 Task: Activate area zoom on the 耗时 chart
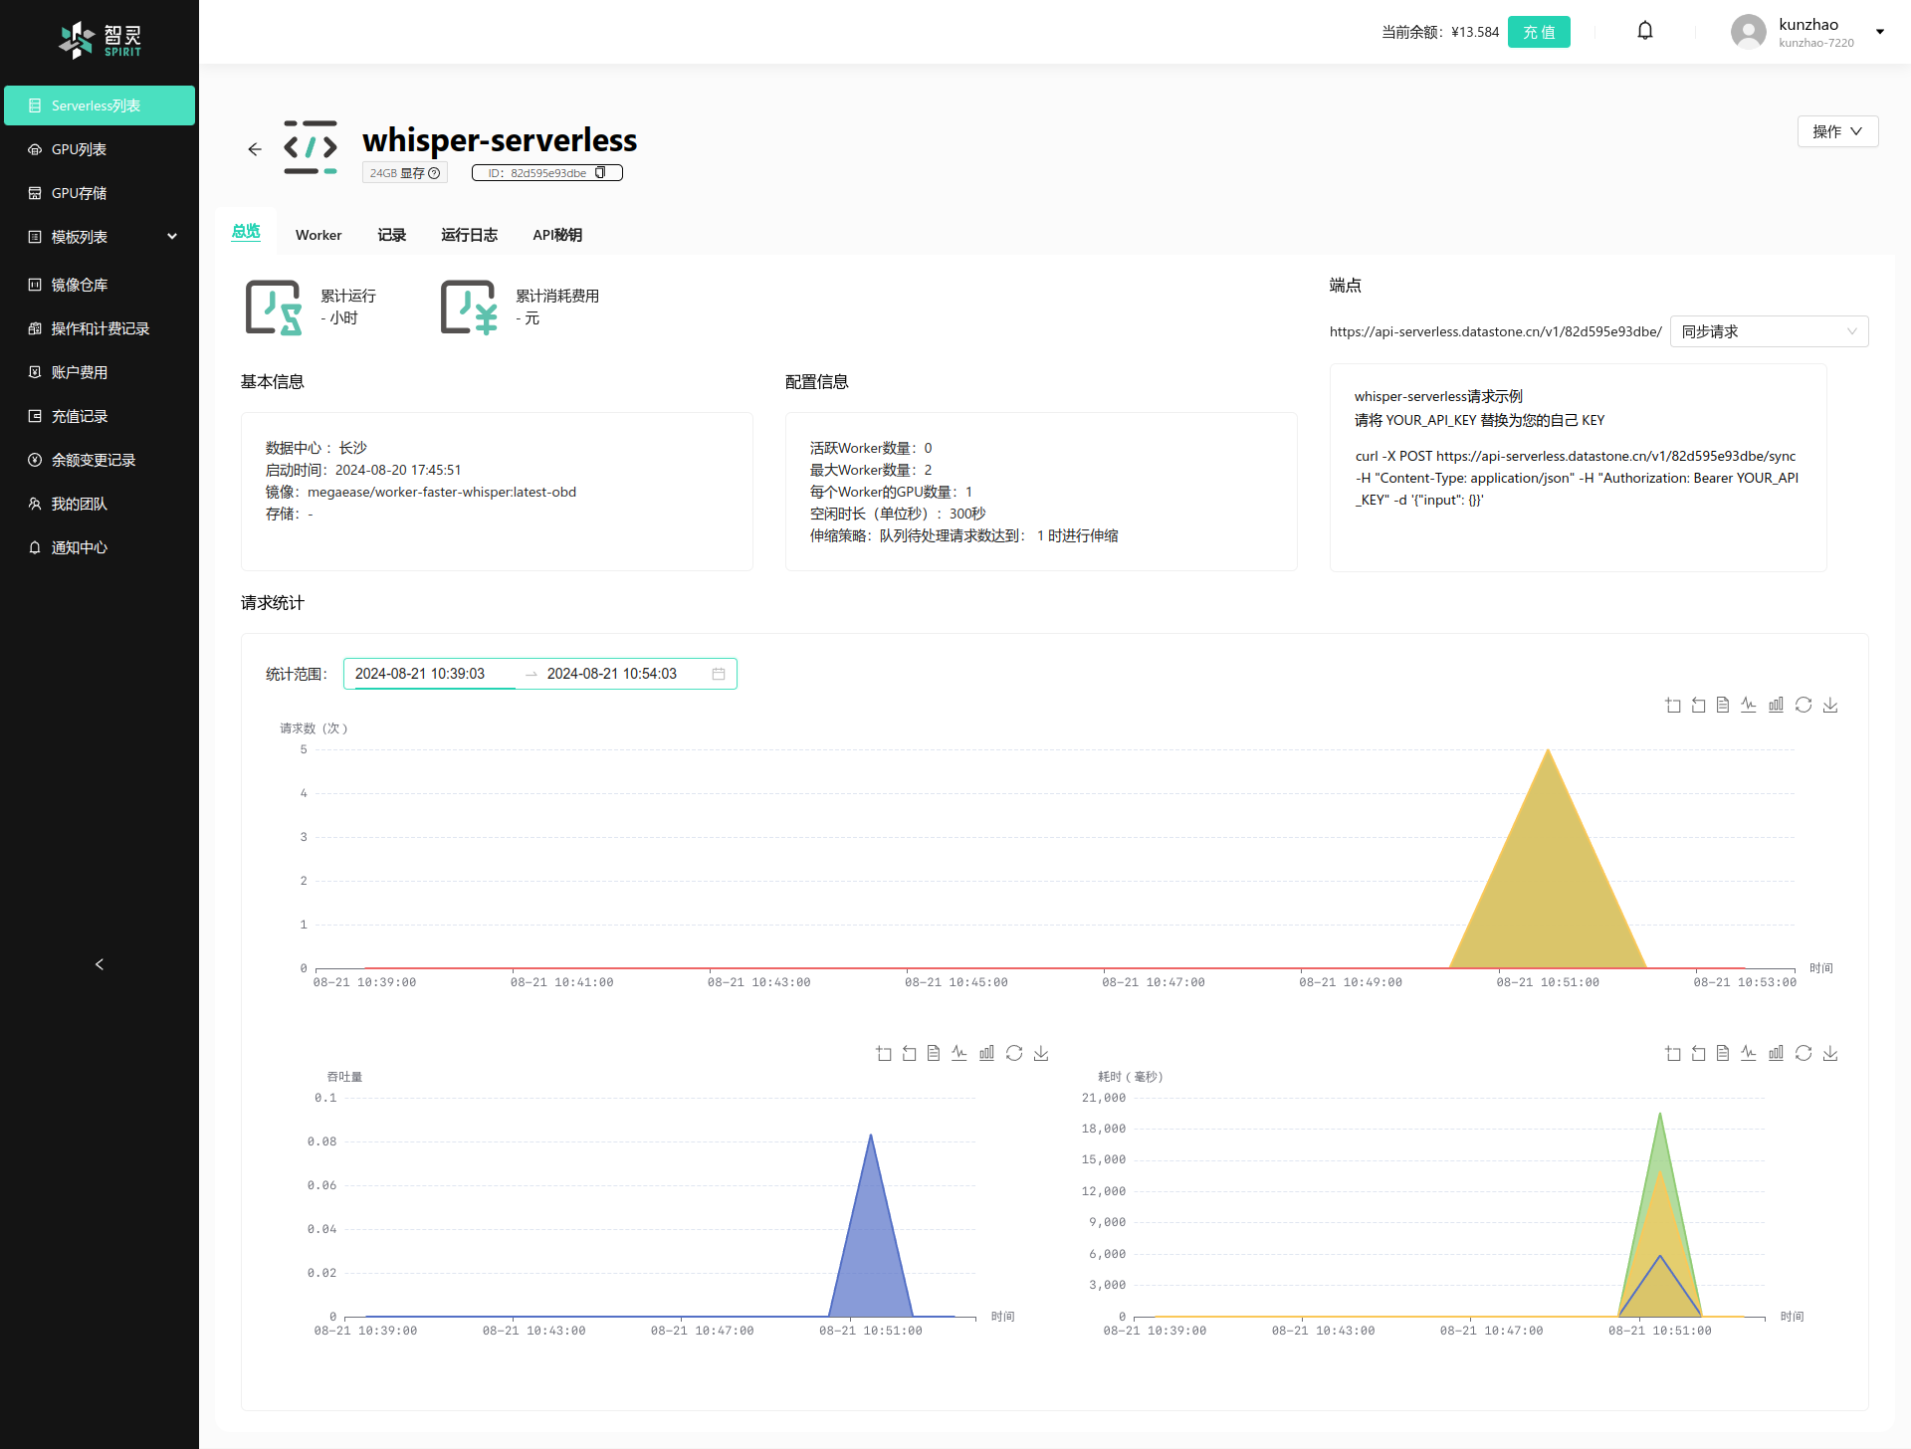point(1673,1053)
